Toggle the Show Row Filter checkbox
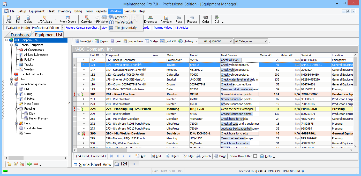This screenshot has width=361, height=176. pyautogui.click(x=255, y=156)
